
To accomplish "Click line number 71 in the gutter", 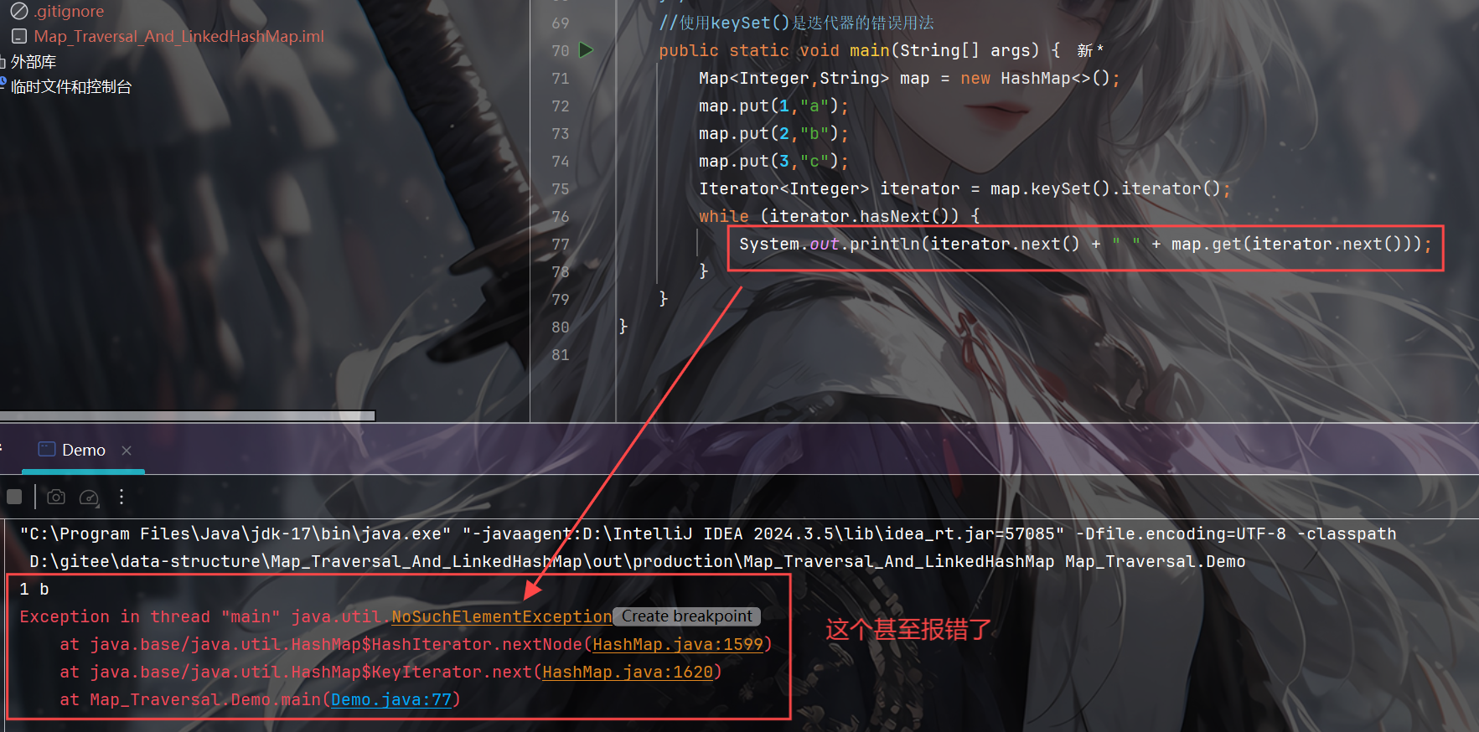I will pyautogui.click(x=561, y=78).
